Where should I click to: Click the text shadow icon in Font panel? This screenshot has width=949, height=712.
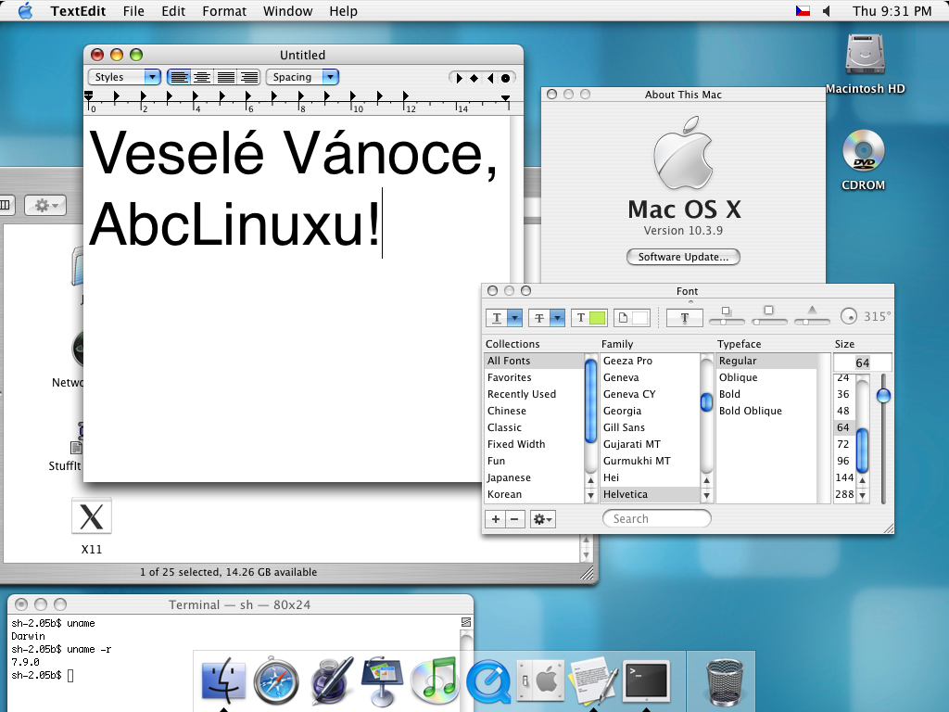(684, 318)
